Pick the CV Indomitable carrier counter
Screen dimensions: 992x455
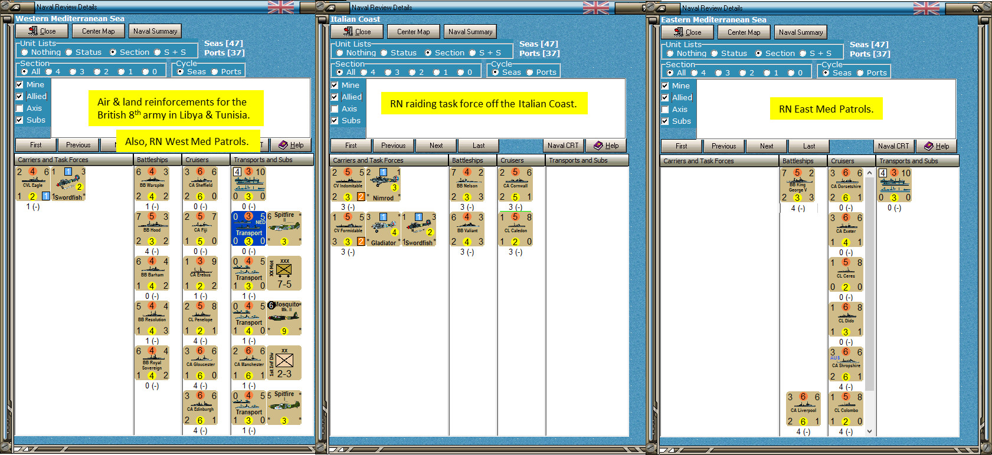coord(348,184)
